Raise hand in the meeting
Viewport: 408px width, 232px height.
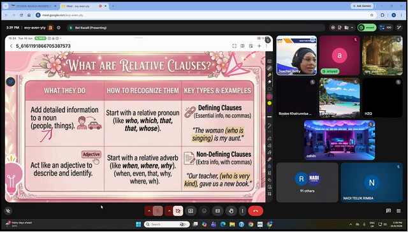click(x=231, y=211)
